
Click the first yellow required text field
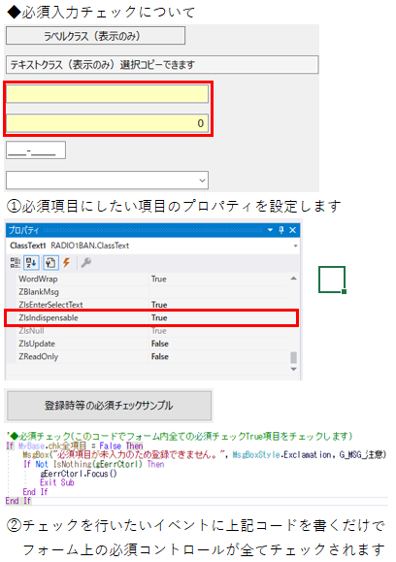[x=107, y=94]
